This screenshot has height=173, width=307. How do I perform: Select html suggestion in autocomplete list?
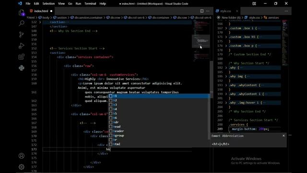pos(159,144)
